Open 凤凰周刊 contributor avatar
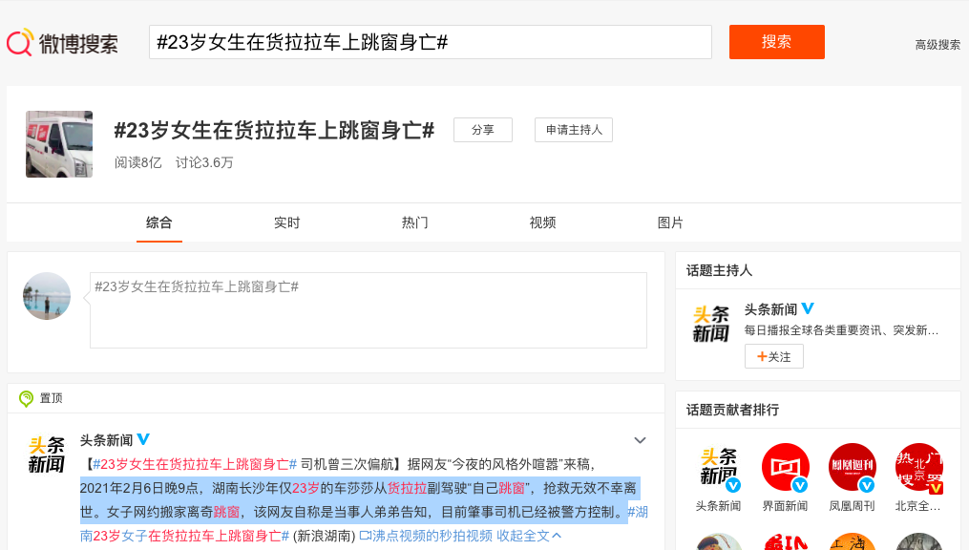The image size is (969, 550). click(x=852, y=468)
